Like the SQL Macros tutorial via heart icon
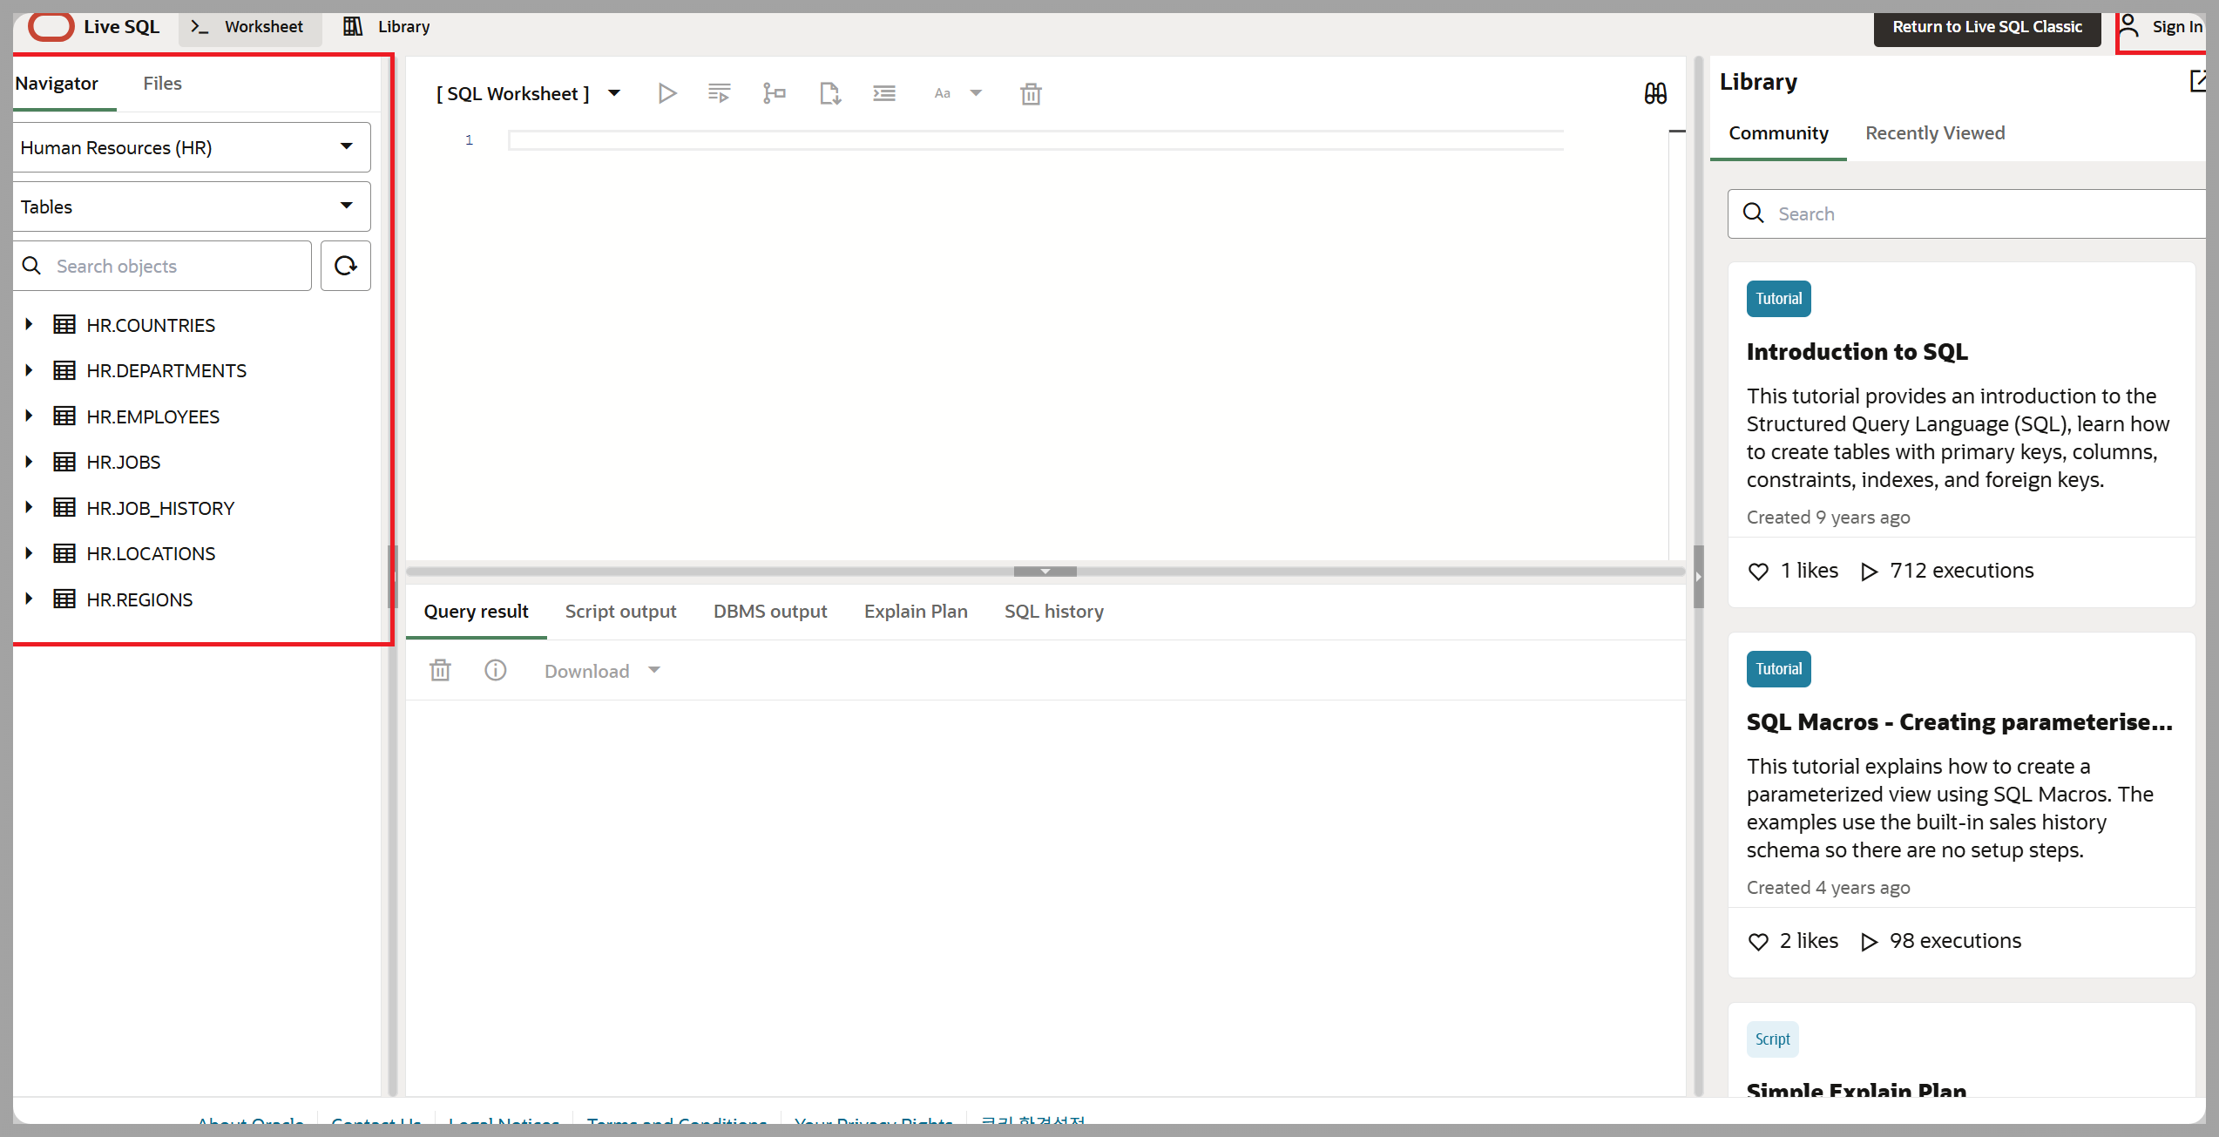This screenshot has width=2219, height=1137. point(1758,942)
